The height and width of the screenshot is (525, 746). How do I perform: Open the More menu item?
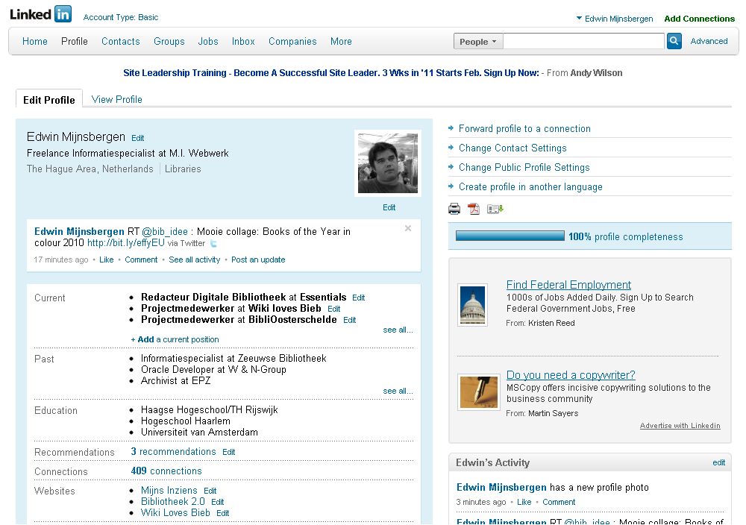(x=341, y=41)
